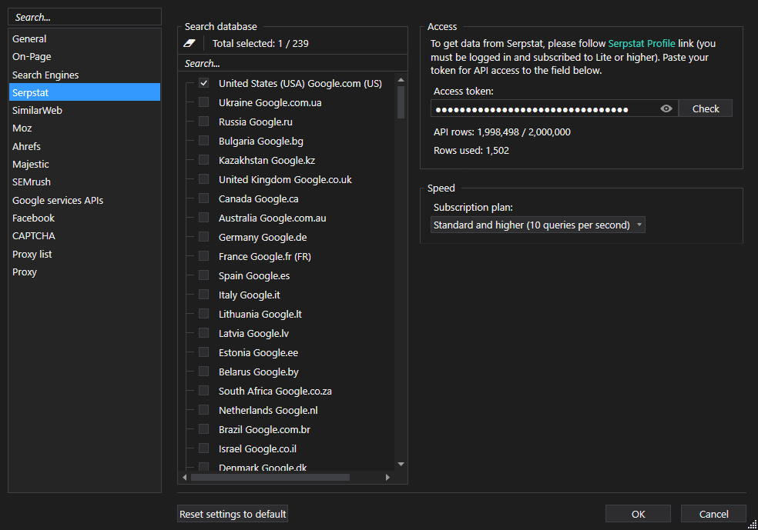Open General settings section

point(85,38)
